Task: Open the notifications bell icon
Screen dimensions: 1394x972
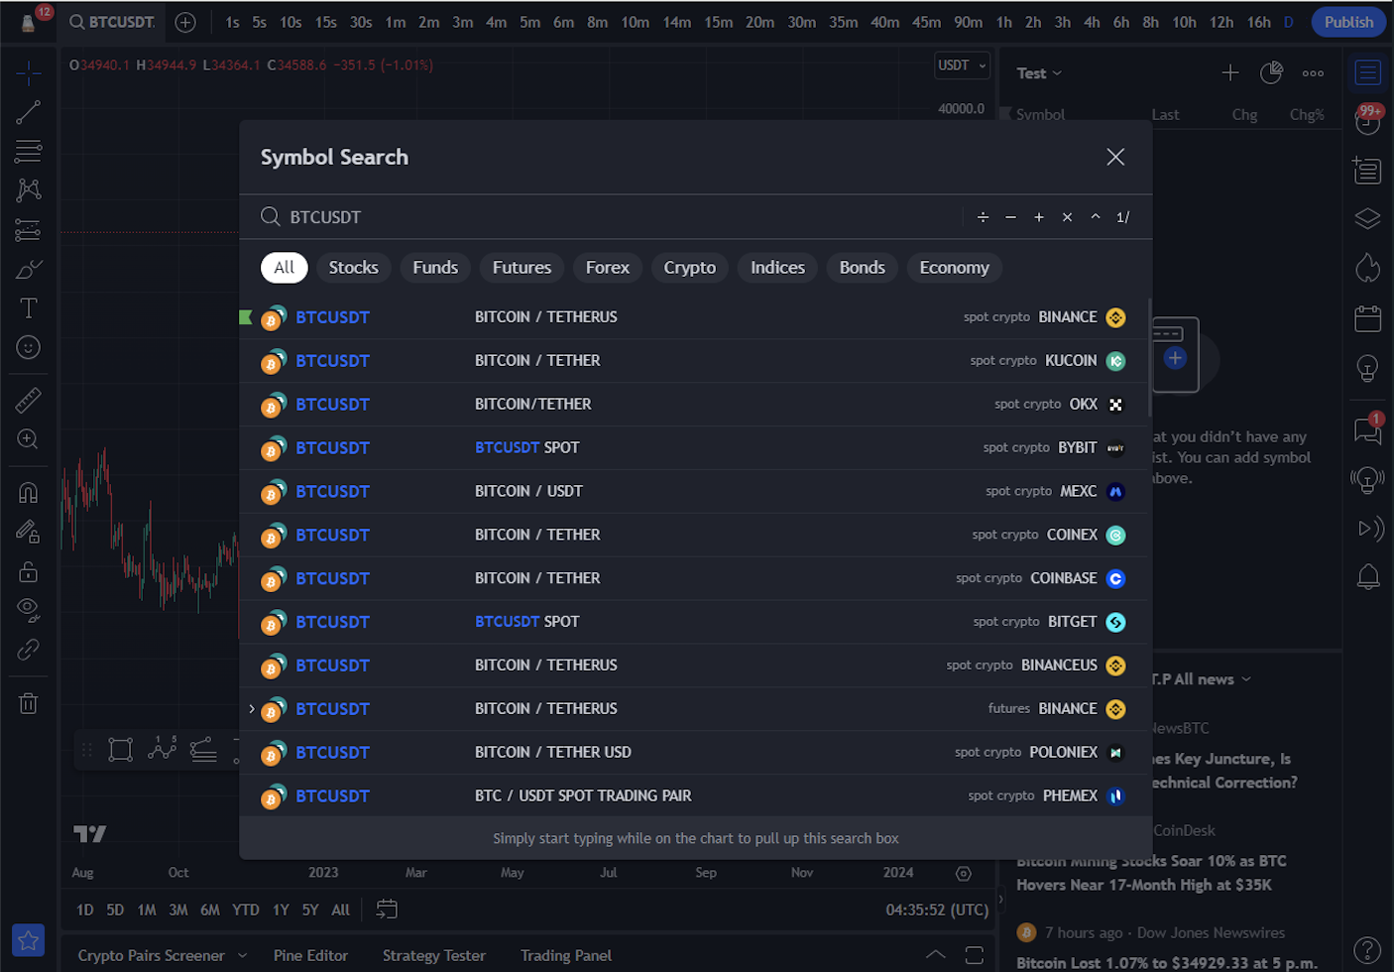Action: click(1368, 576)
